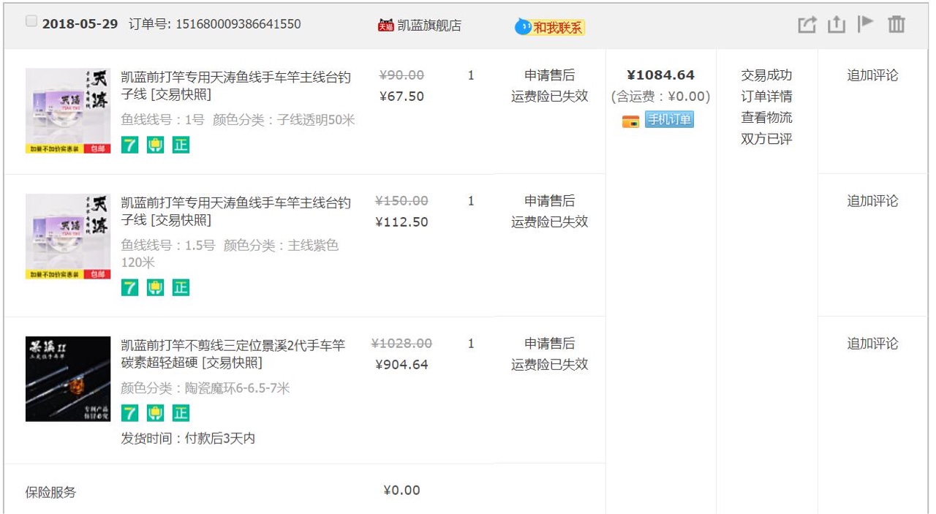Click 运费险已失效 in the ¥904.64 row
Screen dimensions: 936x514
coord(550,365)
